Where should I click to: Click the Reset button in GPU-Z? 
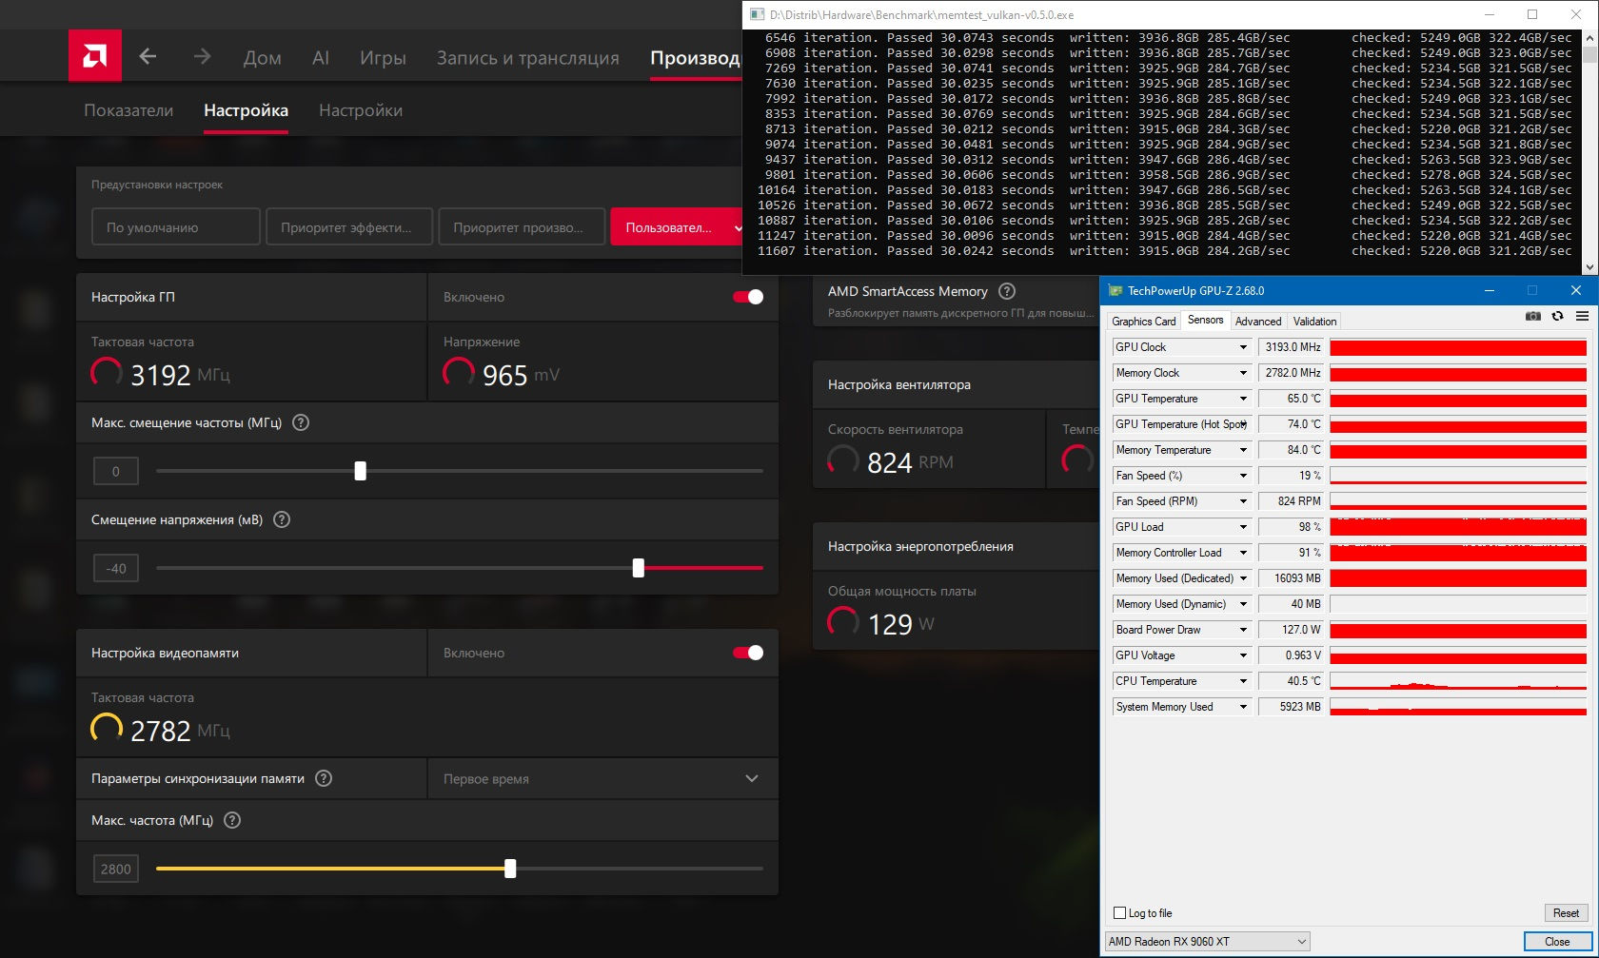[1566, 913]
